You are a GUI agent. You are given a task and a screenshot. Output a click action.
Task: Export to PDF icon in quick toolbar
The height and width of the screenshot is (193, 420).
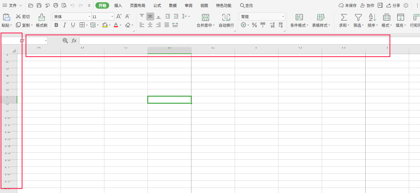tap(47, 5)
